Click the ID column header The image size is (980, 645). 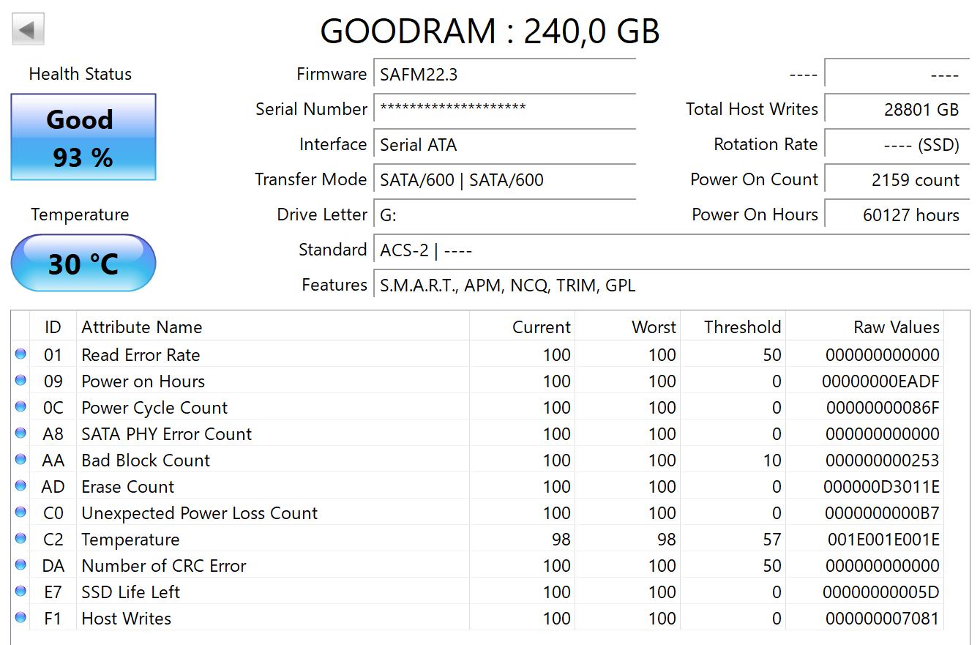53,327
